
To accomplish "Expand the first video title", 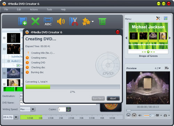I will click(x=4, y=38).
